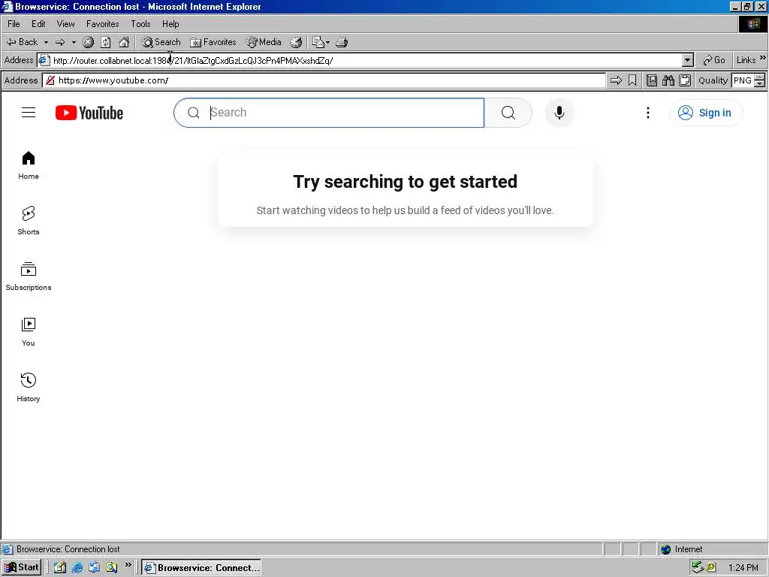The width and height of the screenshot is (769, 577).
Task: Click the Sign in button
Action: click(706, 113)
